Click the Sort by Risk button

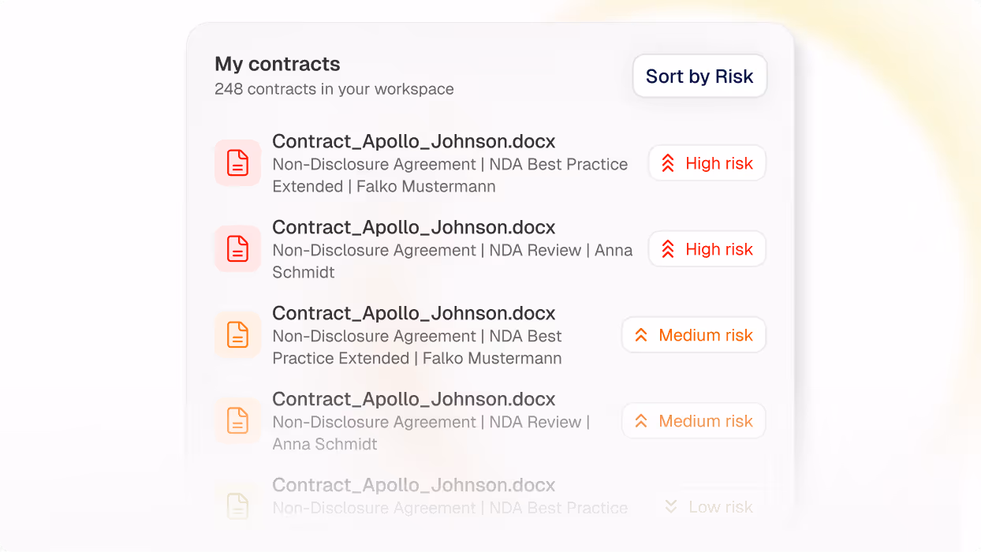click(699, 76)
